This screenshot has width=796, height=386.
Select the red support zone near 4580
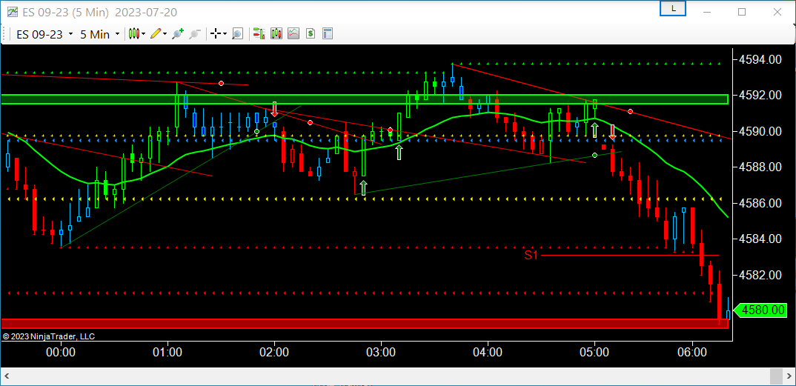365,324
